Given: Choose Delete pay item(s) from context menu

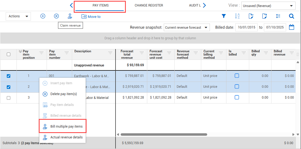Looking at the screenshot, I should pos(63,94).
